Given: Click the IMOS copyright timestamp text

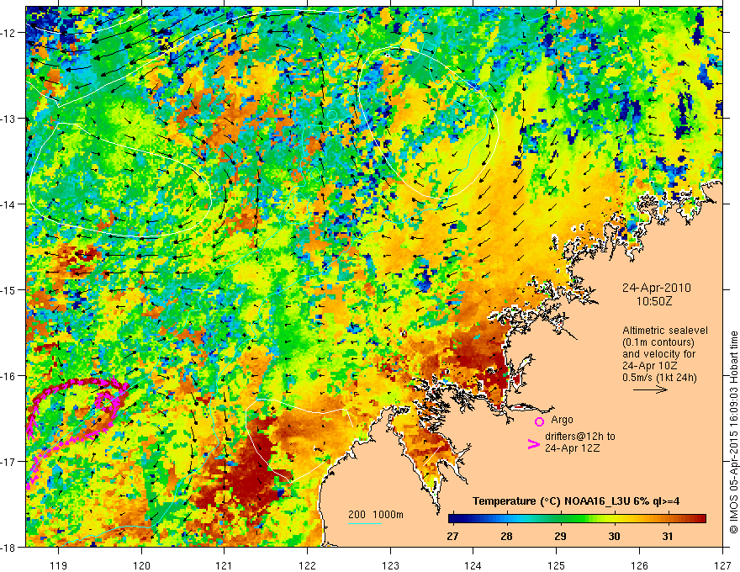Looking at the screenshot, I should click(733, 432).
